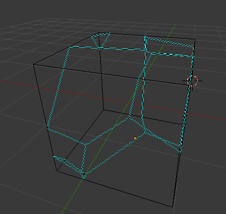This screenshot has width=226, height=214.
Task: Select cyan vertex joining left band to floor hexagon
Action: 85,145
